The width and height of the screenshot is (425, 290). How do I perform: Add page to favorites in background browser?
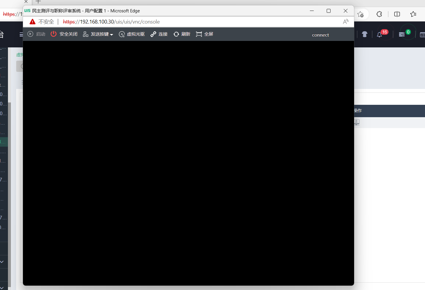(x=361, y=14)
